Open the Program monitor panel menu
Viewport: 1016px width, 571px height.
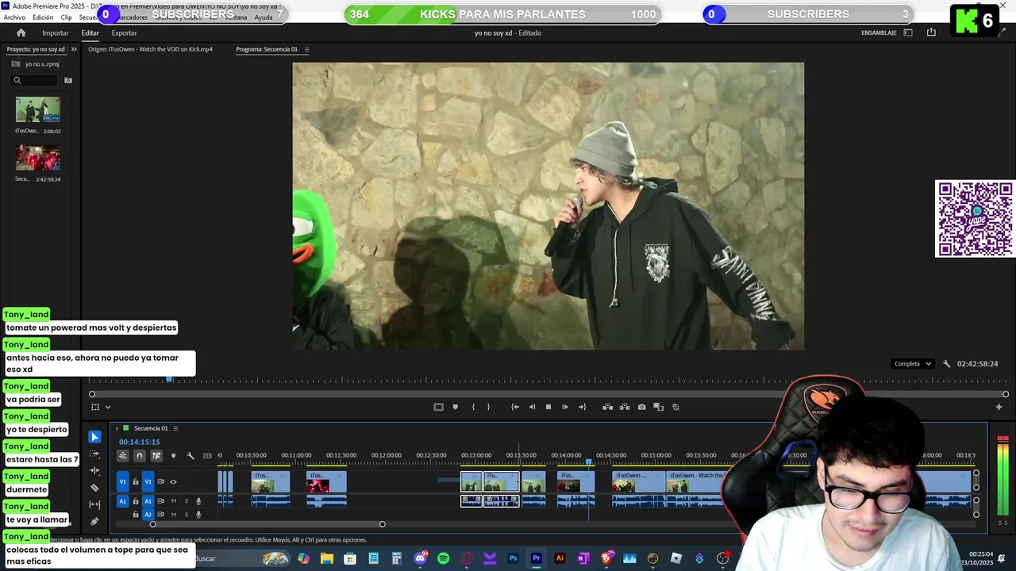coord(306,49)
